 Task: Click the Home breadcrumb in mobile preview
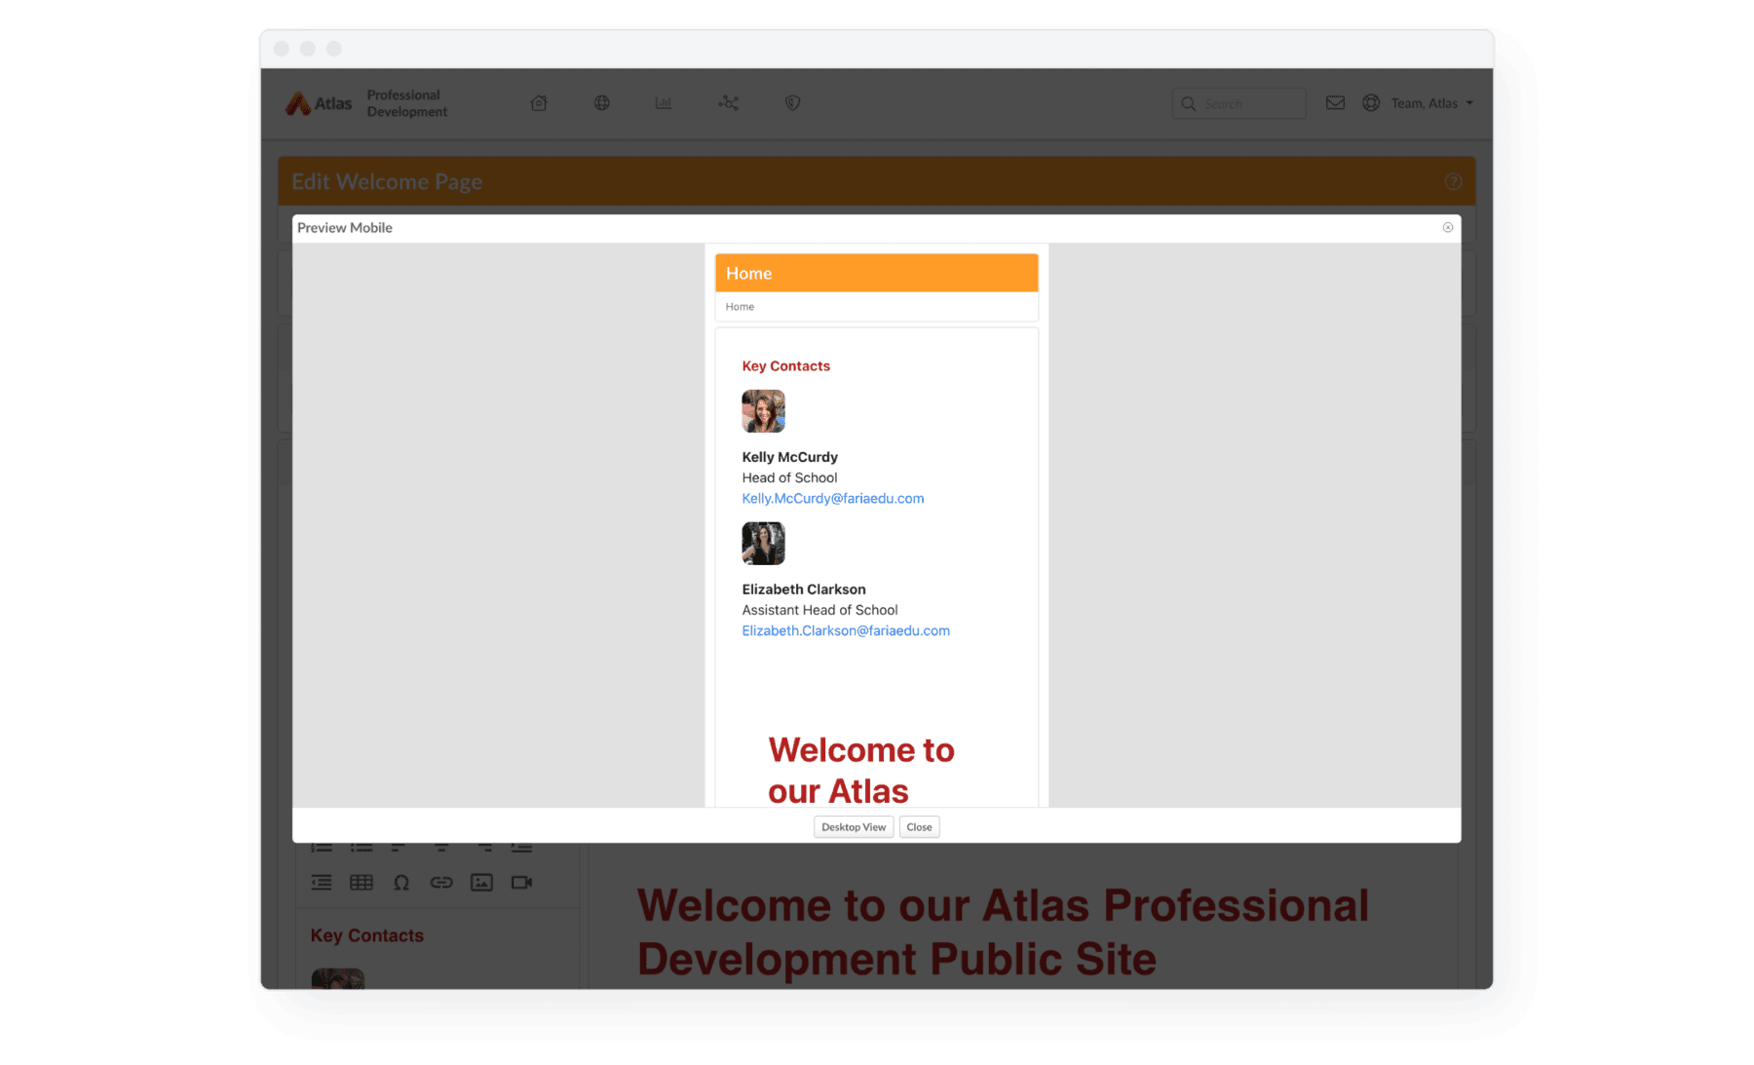740,307
